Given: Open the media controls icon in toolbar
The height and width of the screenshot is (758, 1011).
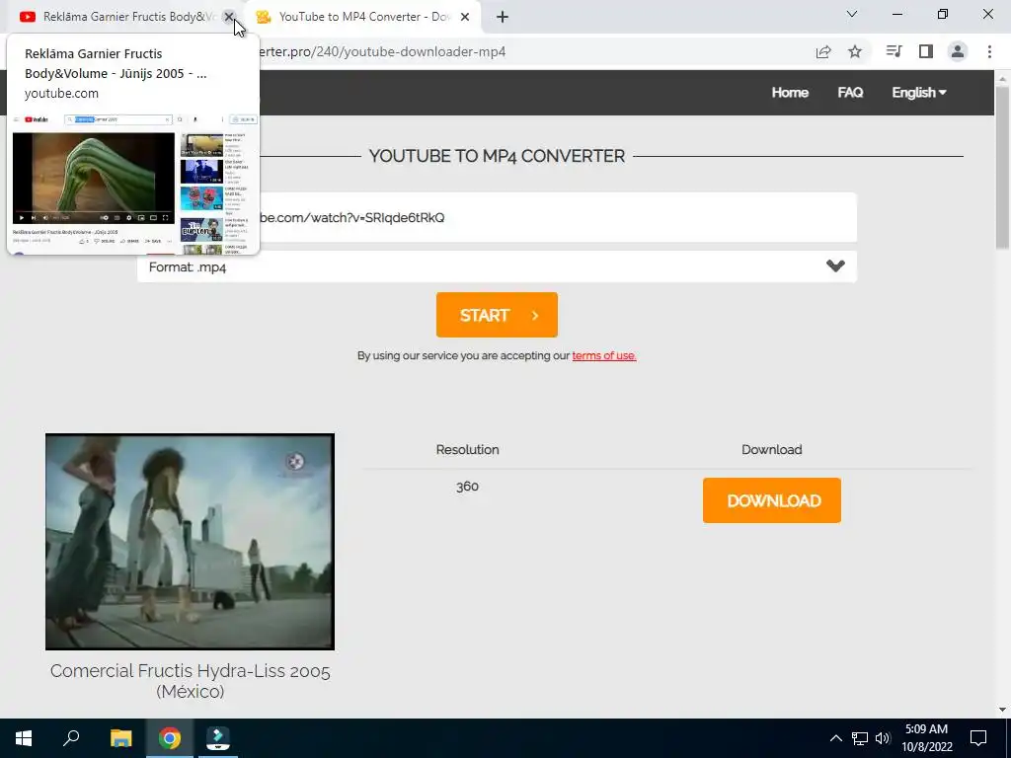Looking at the screenshot, I should tap(894, 51).
